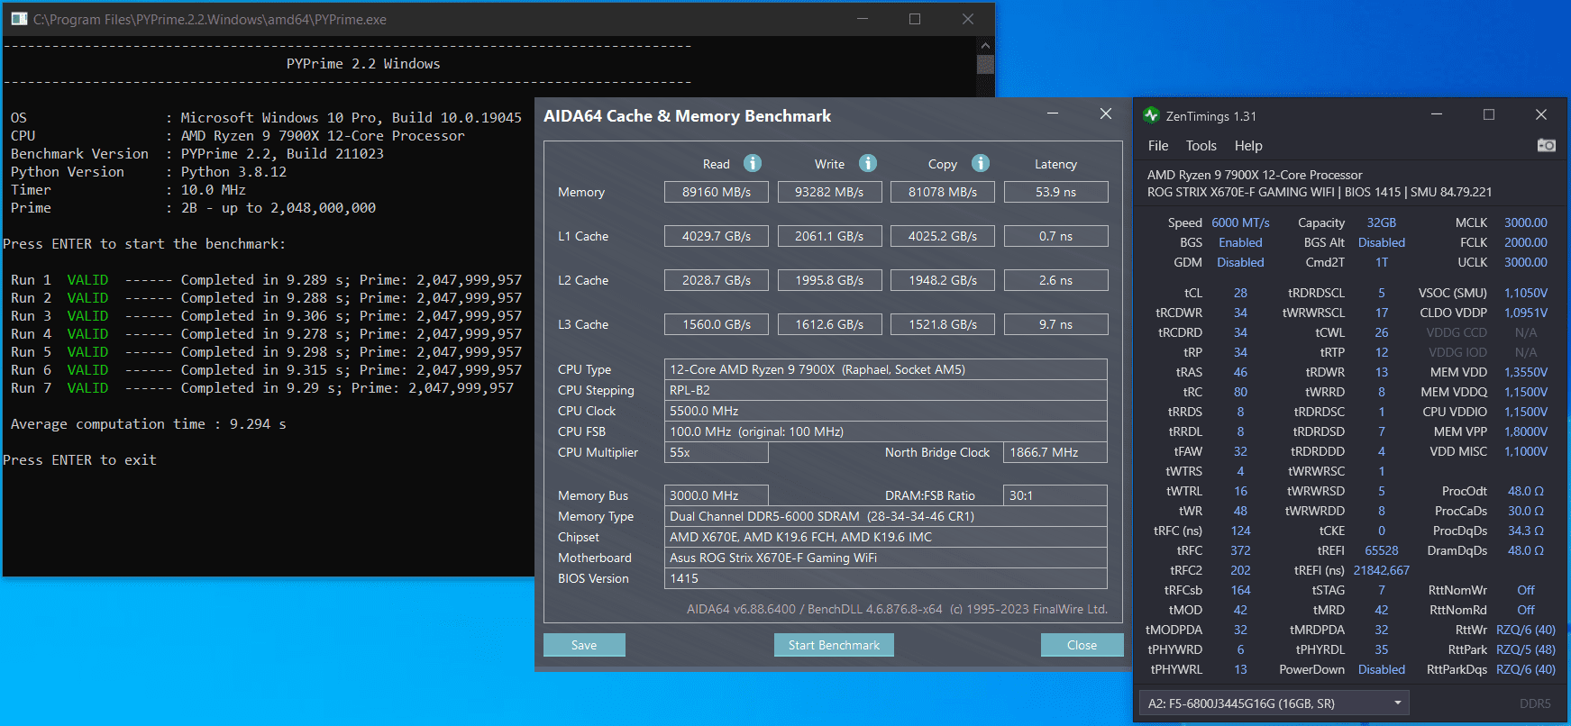Click the tREFI value 65528
The image size is (1571, 726).
pyautogui.click(x=1382, y=550)
